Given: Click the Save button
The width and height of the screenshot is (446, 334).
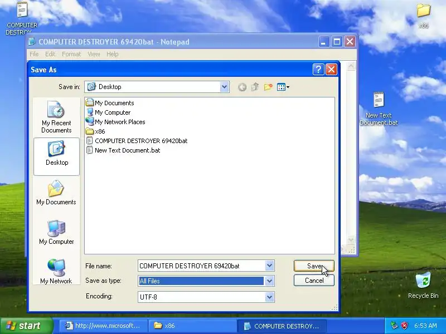Looking at the screenshot, I should 314,266.
